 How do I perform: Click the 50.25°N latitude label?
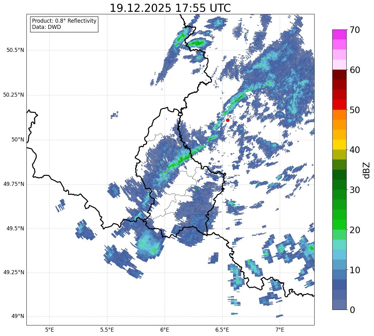click(14, 95)
